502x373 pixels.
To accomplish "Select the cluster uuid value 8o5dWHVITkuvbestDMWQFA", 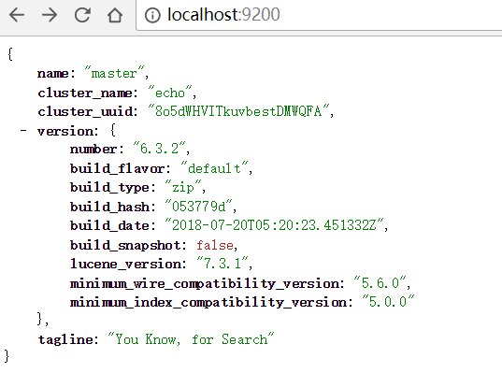I will pos(238,111).
